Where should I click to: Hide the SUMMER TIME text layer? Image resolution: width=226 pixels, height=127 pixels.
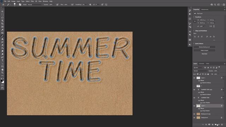194,98
